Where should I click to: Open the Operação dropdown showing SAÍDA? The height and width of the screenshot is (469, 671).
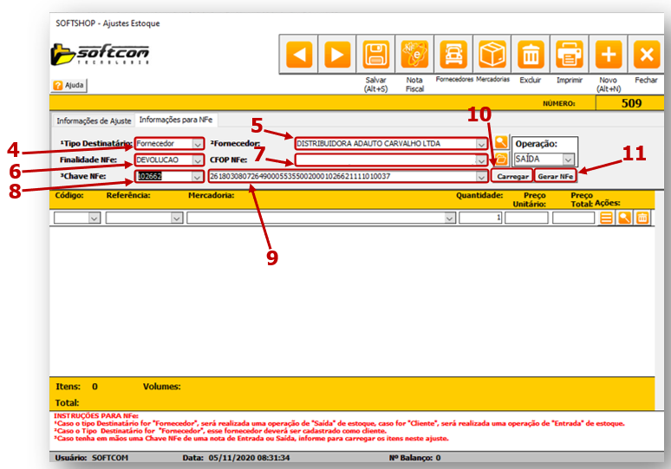tap(569, 160)
